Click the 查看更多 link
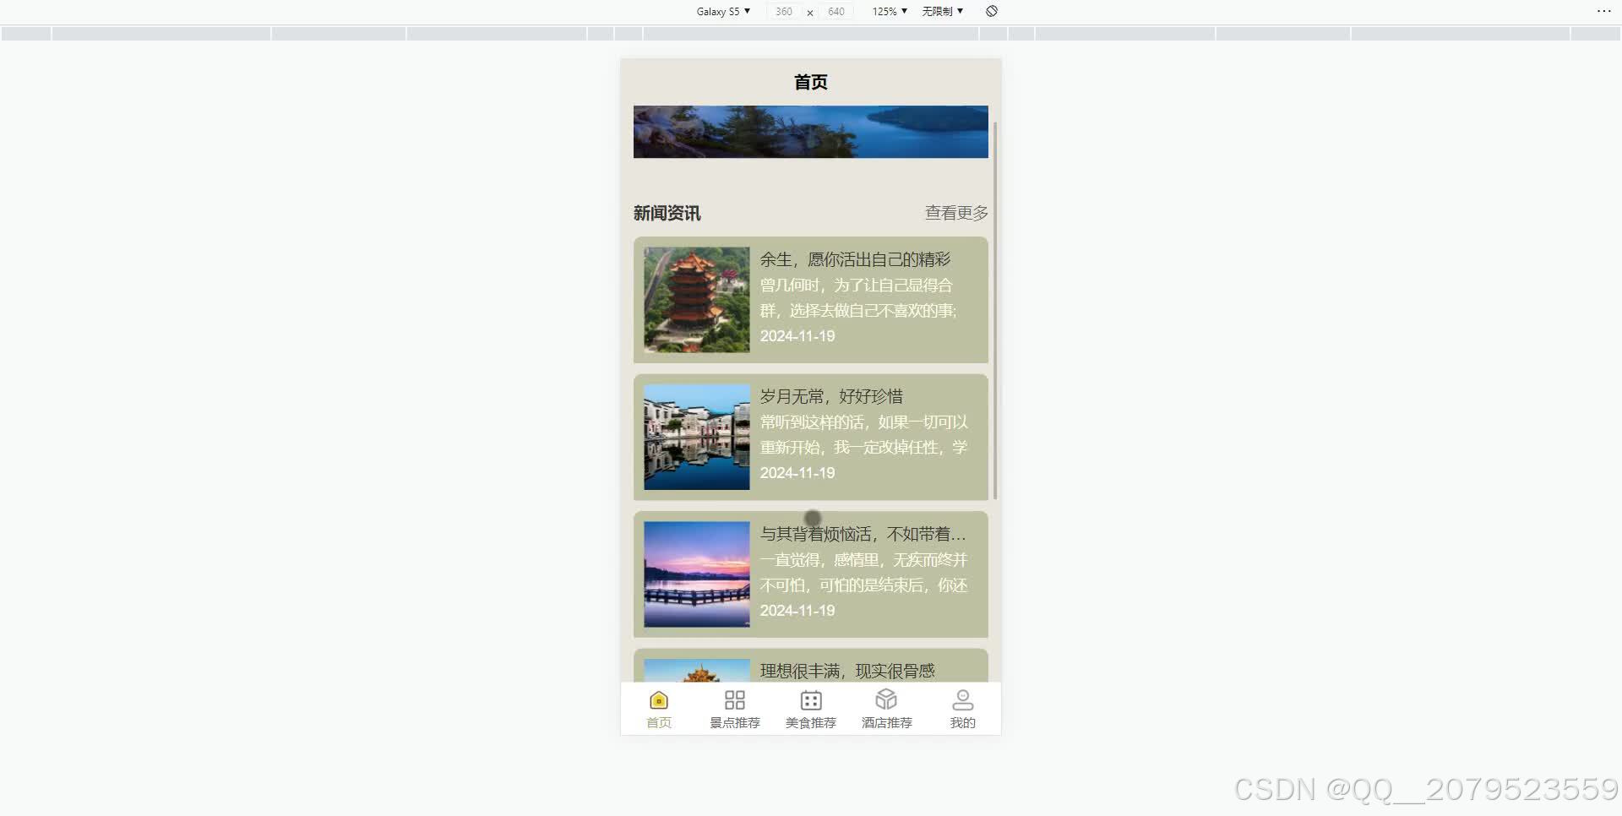The image size is (1622, 816). click(956, 213)
